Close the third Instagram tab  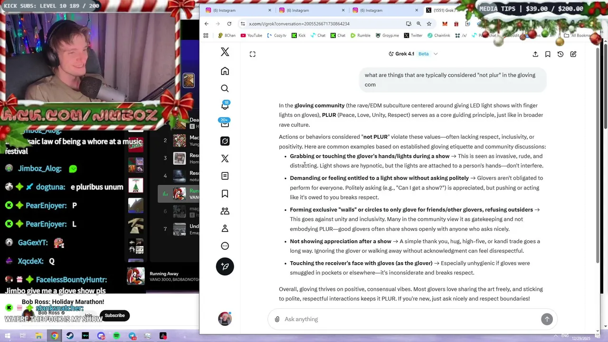click(x=417, y=10)
